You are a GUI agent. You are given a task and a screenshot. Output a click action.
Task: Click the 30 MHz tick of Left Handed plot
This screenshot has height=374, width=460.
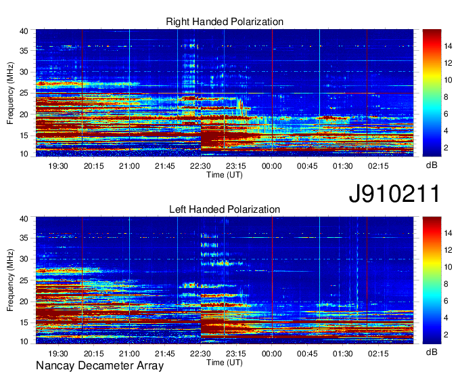24,259
